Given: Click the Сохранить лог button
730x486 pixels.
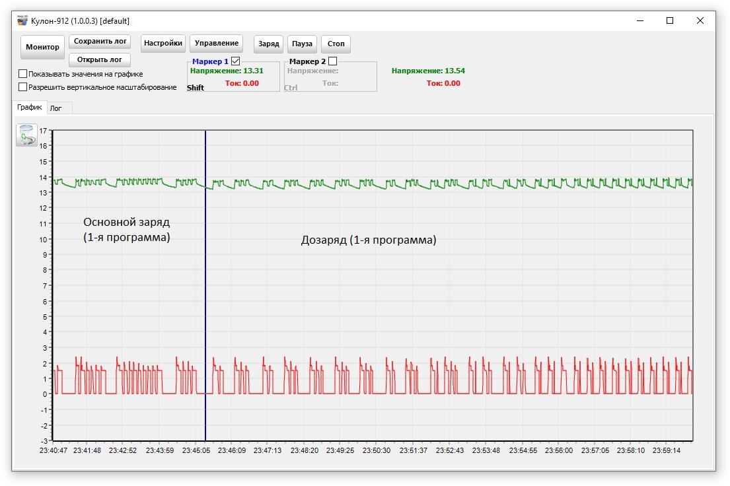Looking at the screenshot, I should (x=100, y=41).
